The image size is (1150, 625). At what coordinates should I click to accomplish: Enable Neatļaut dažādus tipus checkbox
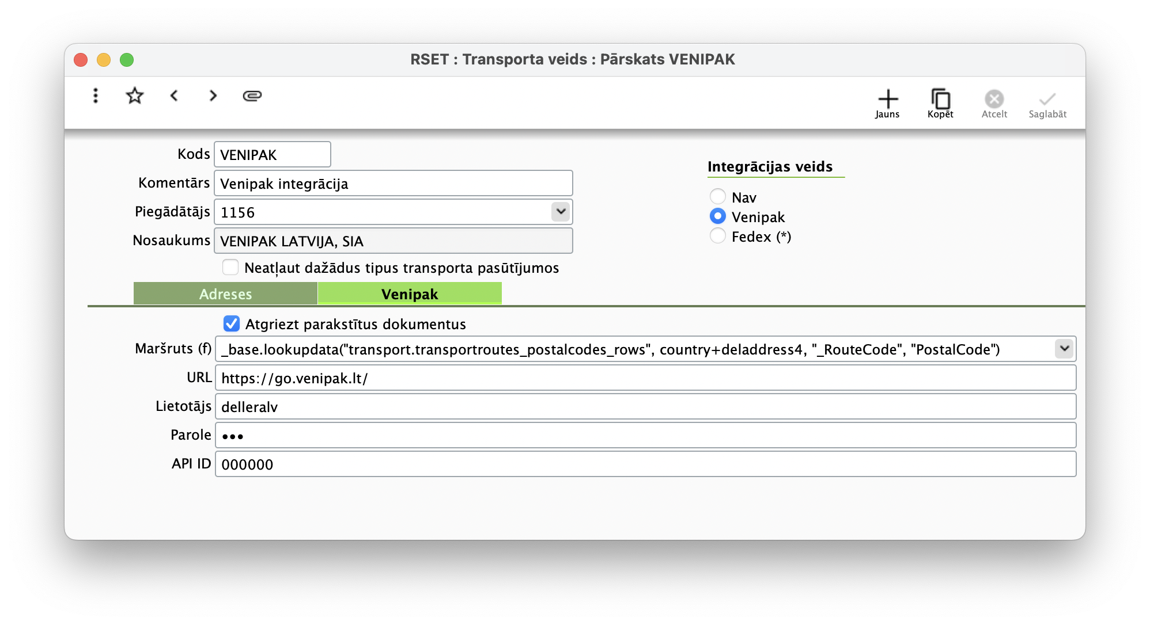tap(230, 268)
